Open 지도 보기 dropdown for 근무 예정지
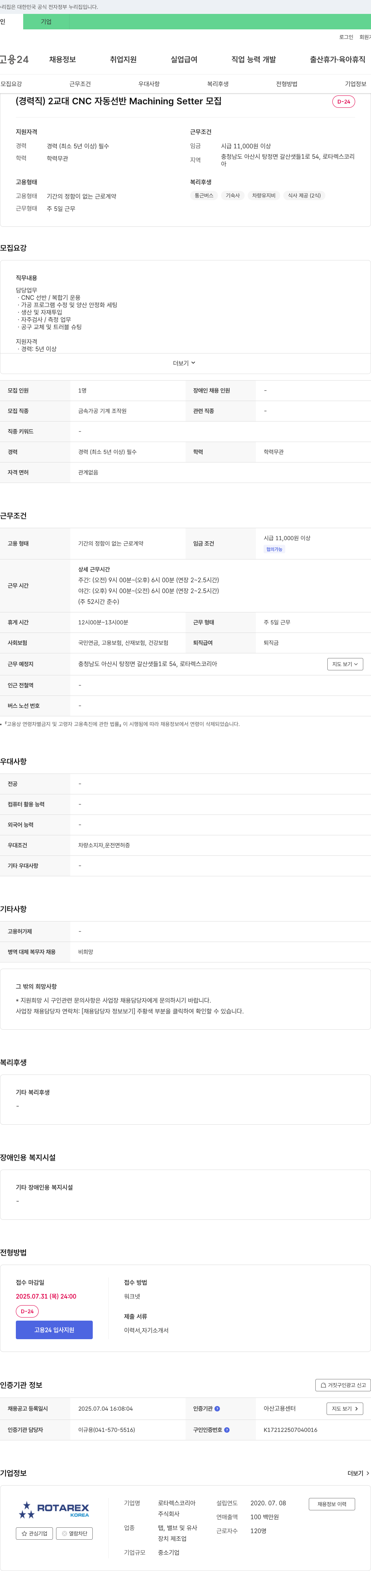 [345, 663]
